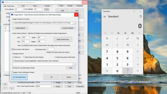Click the decimal point key in Calculator
This screenshot has height=94, width=167.
pyautogui.click(x=128, y=71)
